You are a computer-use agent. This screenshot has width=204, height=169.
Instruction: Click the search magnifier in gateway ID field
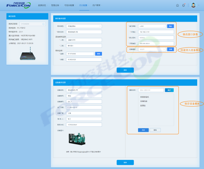pyautogui.click(x=44, y=24)
